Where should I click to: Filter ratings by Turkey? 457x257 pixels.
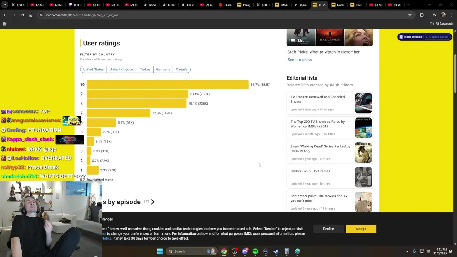tap(145, 69)
